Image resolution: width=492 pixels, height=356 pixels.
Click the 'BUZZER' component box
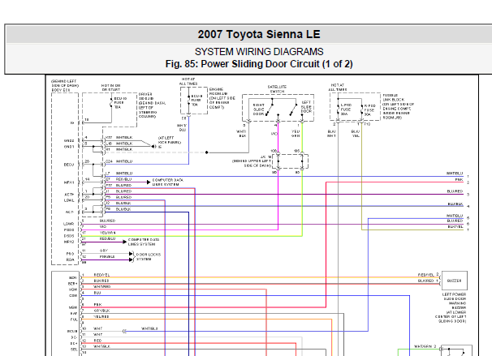[455, 281]
